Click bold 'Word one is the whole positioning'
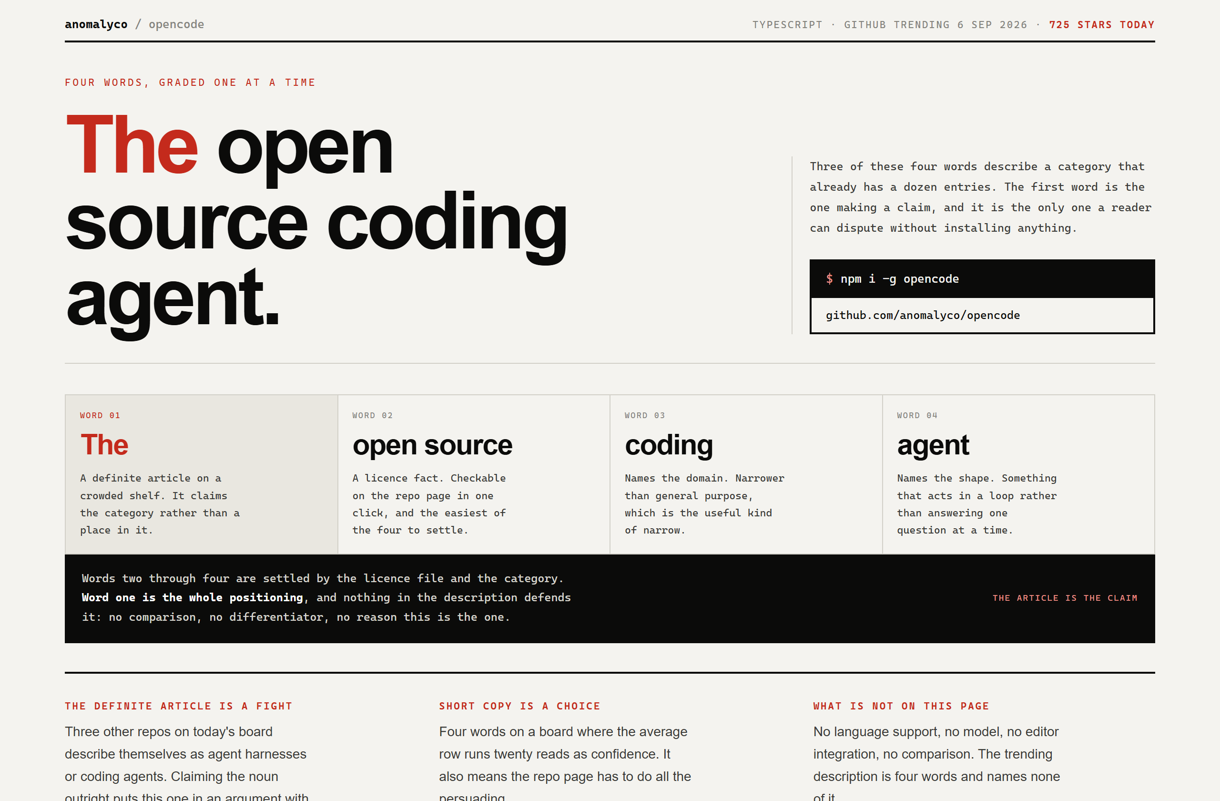 tap(192, 597)
